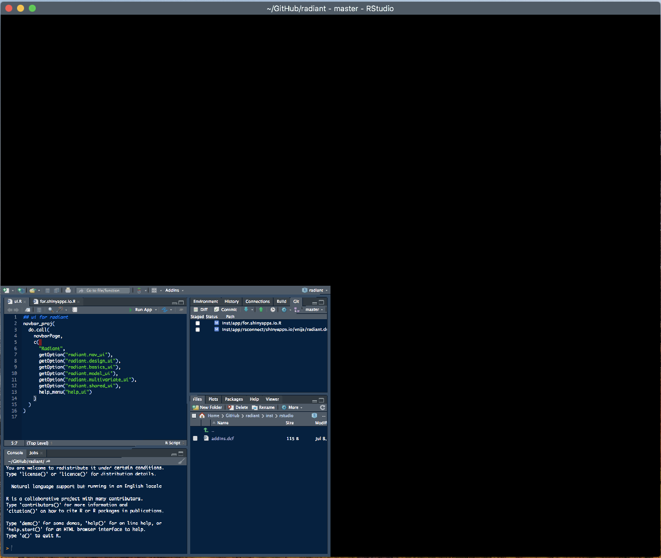Image resolution: width=661 pixels, height=558 pixels.
Task: Click the Git gear More icon
Action: click(x=284, y=309)
